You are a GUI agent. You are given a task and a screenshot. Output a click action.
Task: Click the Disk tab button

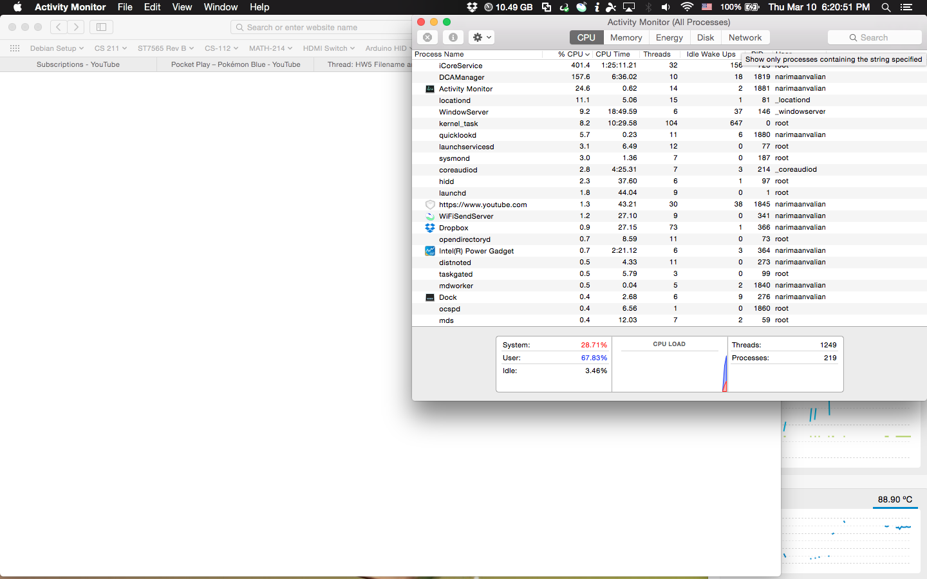coord(706,37)
